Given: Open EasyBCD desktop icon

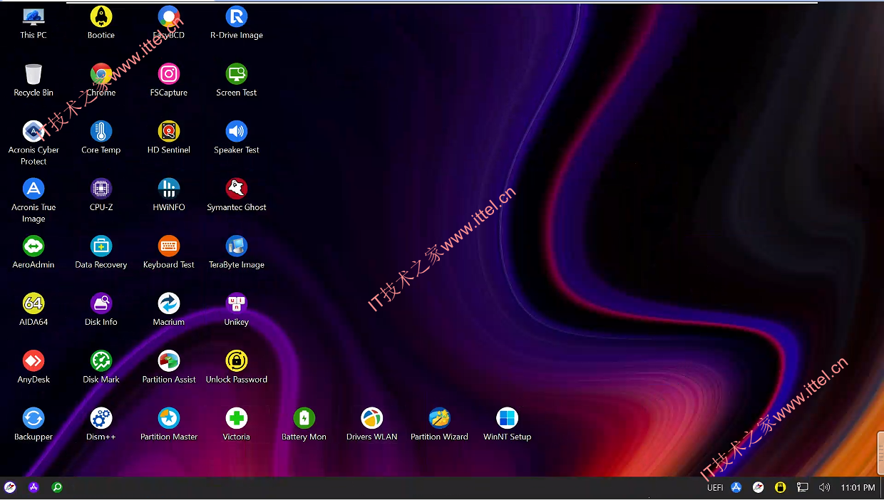Looking at the screenshot, I should point(169,22).
